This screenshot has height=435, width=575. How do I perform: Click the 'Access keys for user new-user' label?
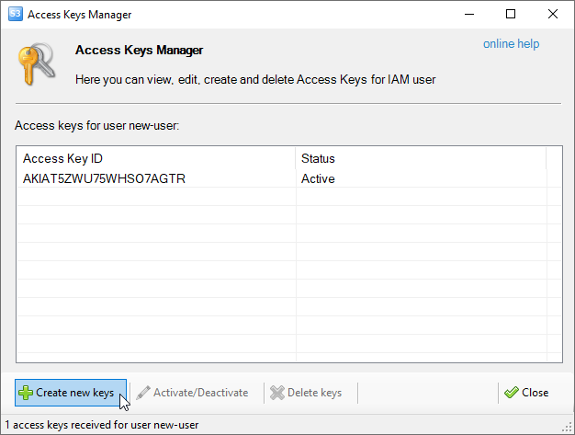pyautogui.click(x=96, y=126)
